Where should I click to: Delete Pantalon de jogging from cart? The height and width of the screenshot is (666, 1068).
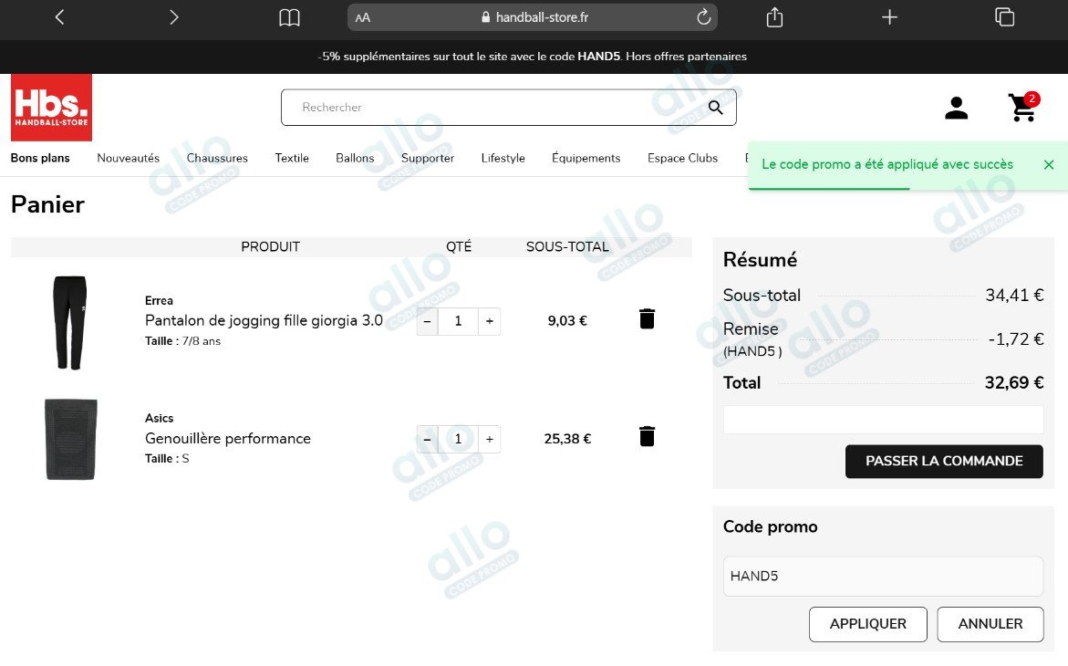(647, 318)
